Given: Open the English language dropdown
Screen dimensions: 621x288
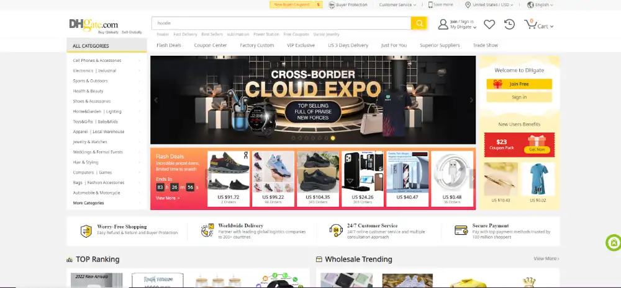Looking at the screenshot, I should pos(544,5).
